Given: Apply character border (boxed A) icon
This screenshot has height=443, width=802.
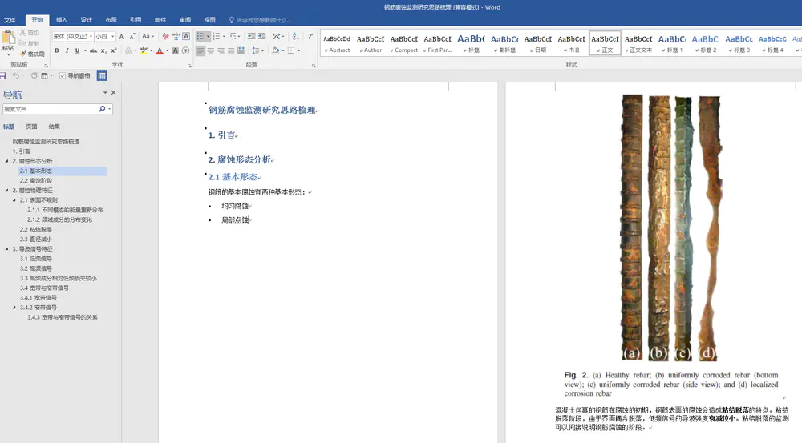Looking at the screenshot, I should pyautogui.click(x=186, y=36).
